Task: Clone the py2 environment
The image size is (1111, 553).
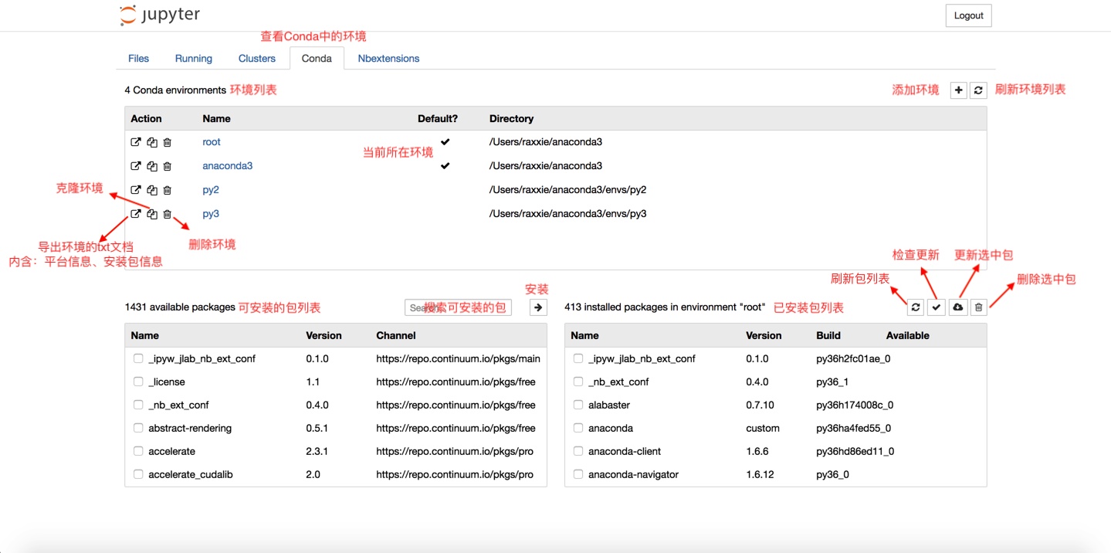Action: coord(151,189)
